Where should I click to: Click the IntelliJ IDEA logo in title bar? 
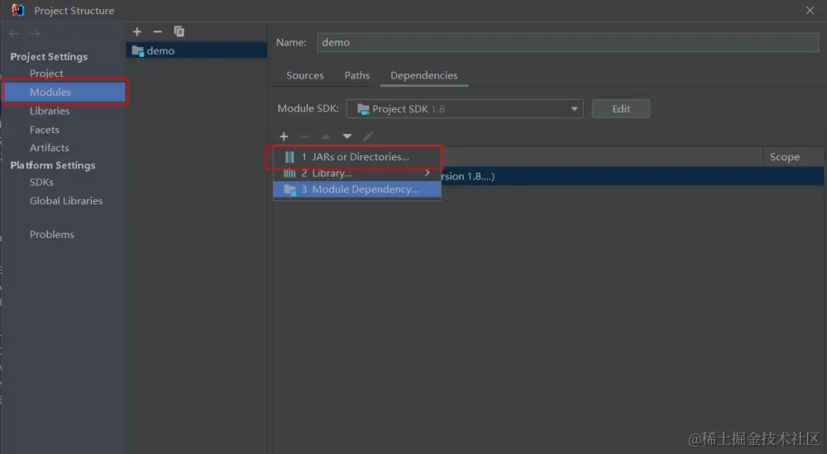tap(18, 10)
